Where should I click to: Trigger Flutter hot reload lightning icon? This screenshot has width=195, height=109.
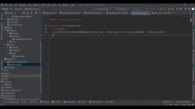161,9
